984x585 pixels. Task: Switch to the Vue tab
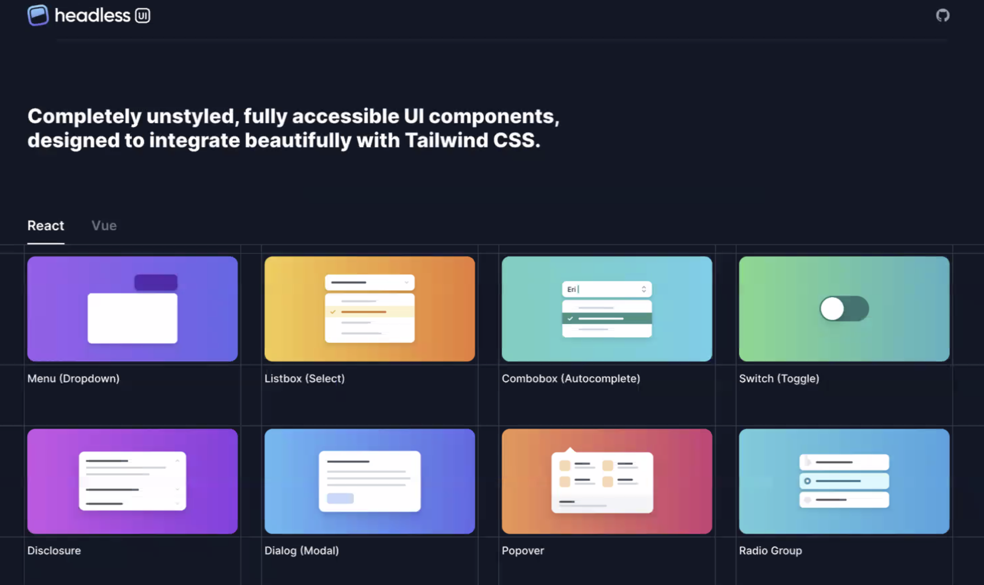pyautogui.click(x=104, y=225)
